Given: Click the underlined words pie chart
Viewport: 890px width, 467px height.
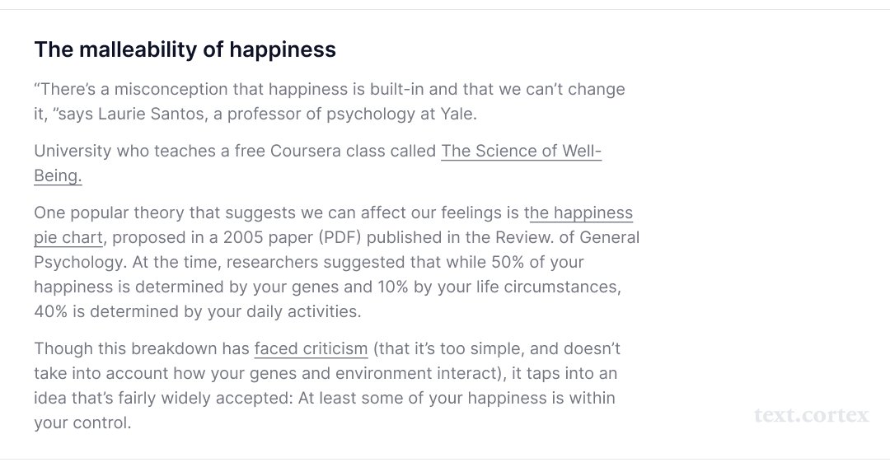Looking at the screenshot, I should click(x=68, y=237).
